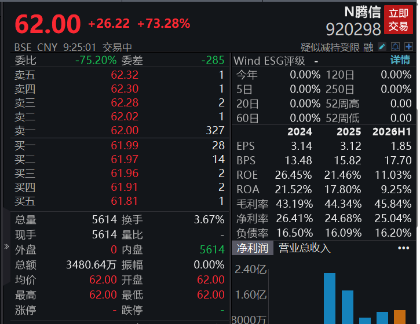Add stock with the plus icon

[408, 47]
